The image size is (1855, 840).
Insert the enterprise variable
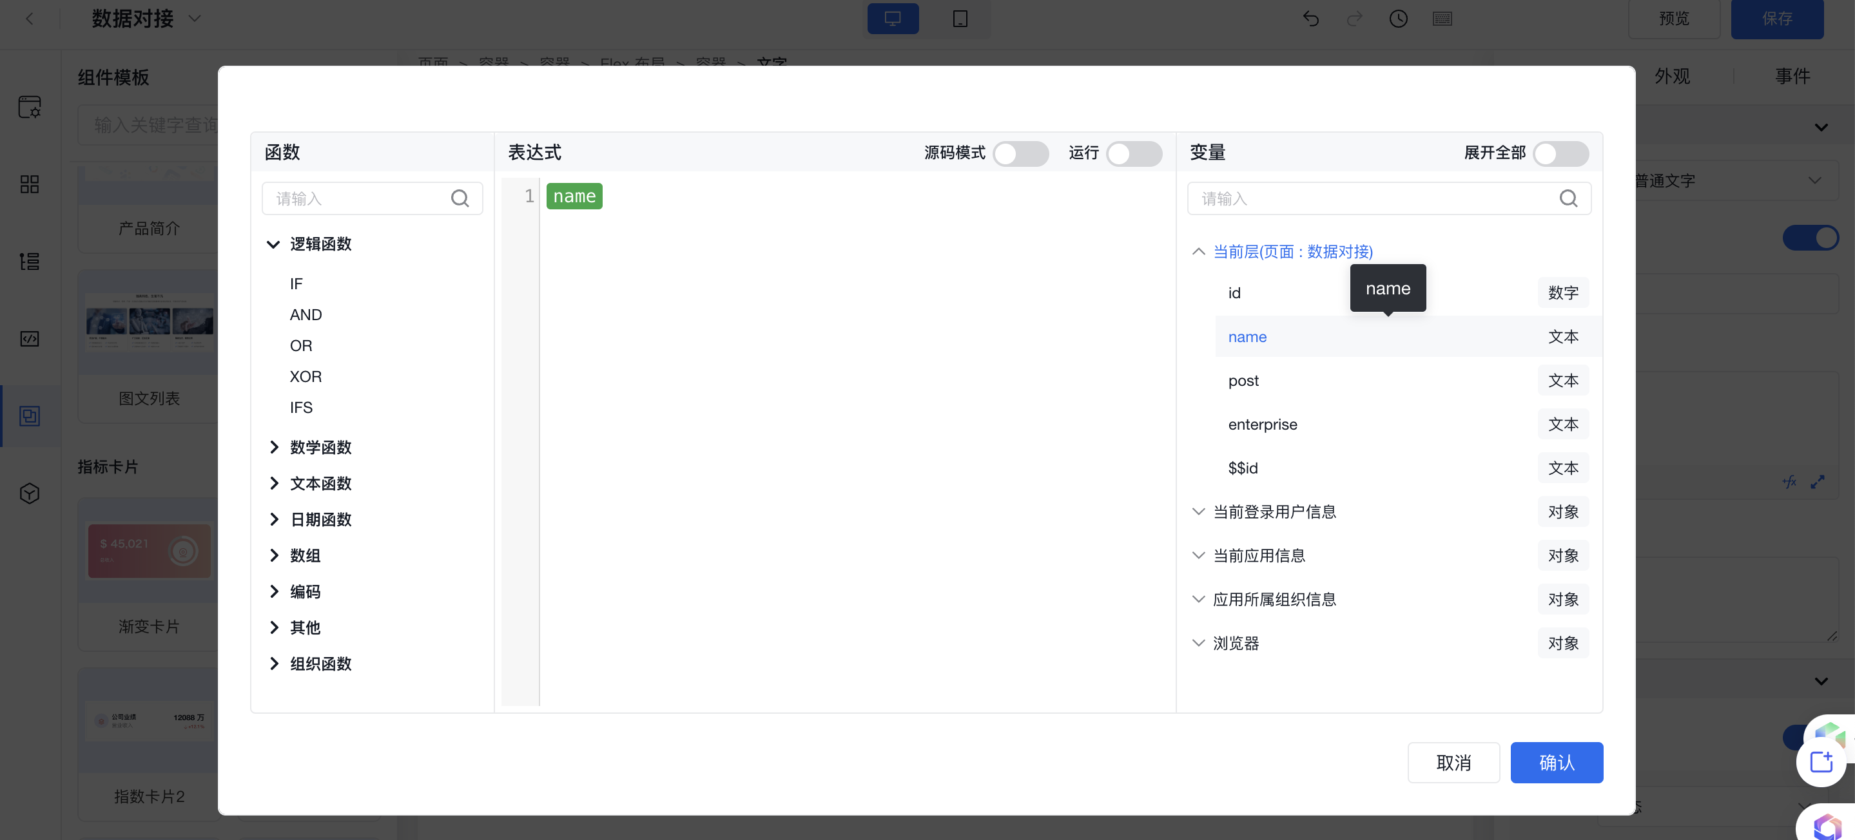coord(1408,425)
